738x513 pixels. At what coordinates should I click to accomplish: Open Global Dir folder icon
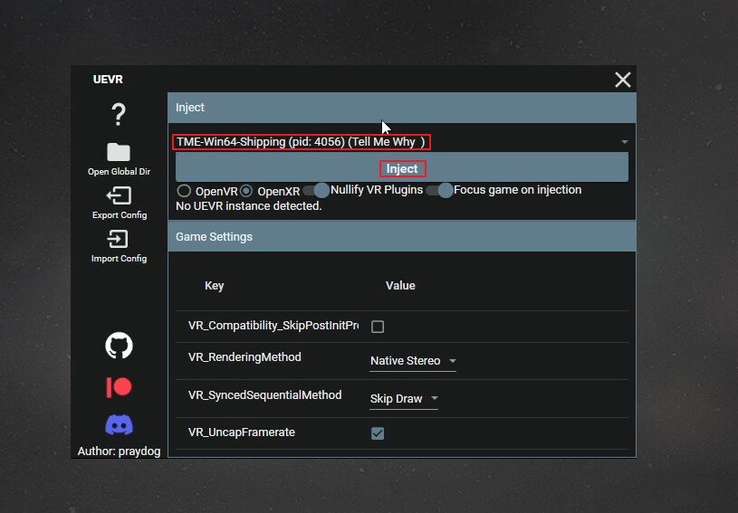tap(119, 152)
